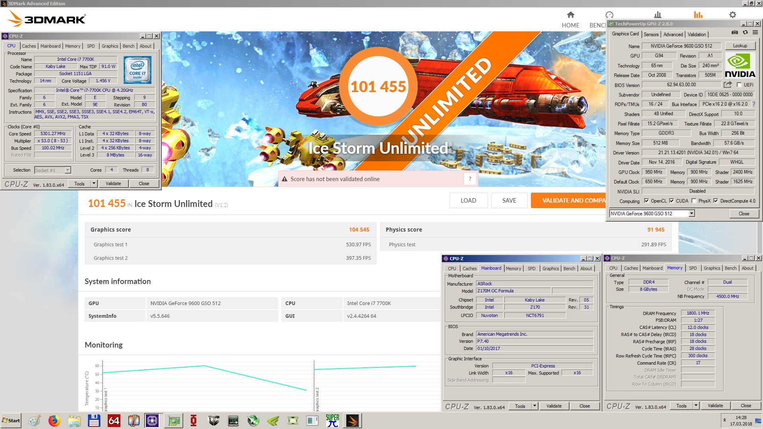Take a GPU-Z screenshot with camera icon

pyautogui.click(x=735, y=33)
